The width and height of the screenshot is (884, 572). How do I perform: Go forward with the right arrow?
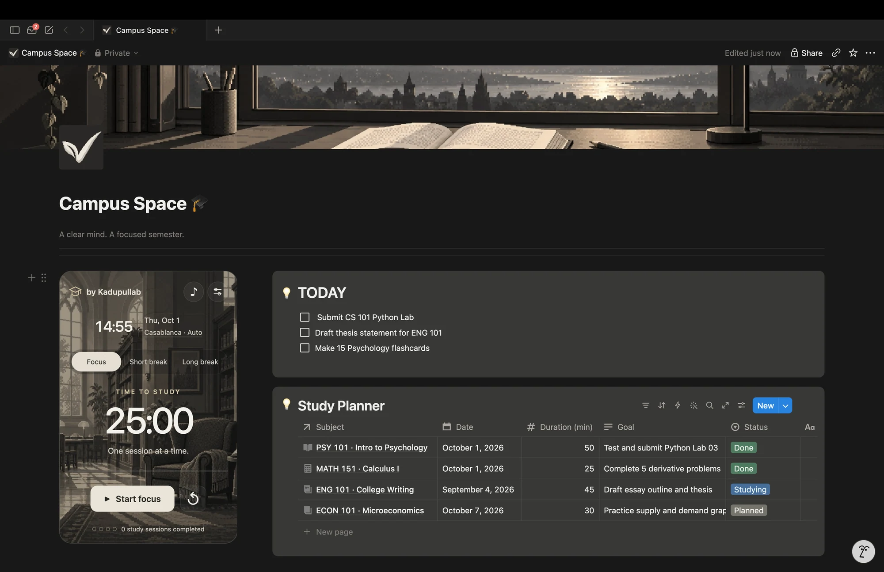(82, 30)
